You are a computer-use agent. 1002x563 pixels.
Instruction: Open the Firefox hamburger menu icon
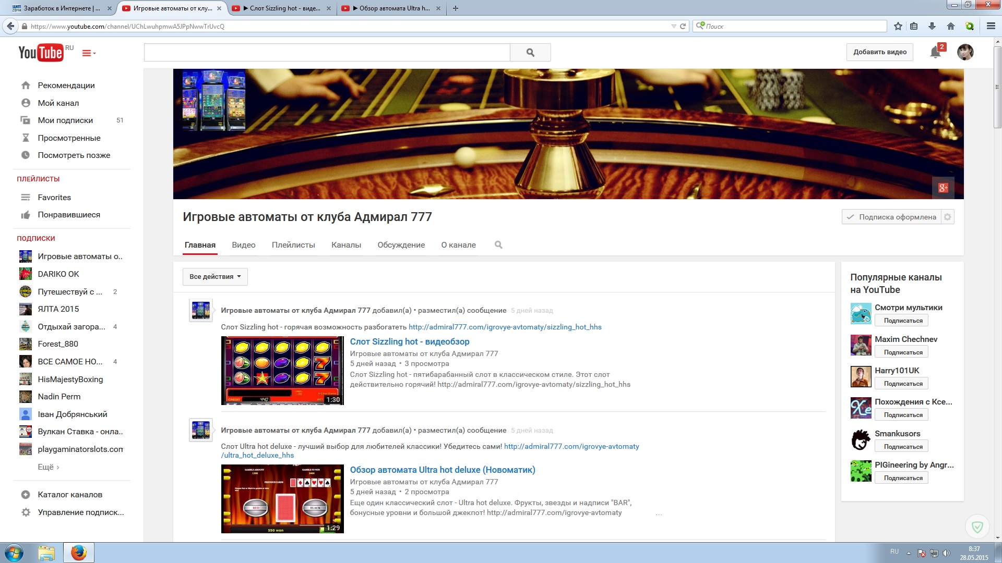point(991,26)
